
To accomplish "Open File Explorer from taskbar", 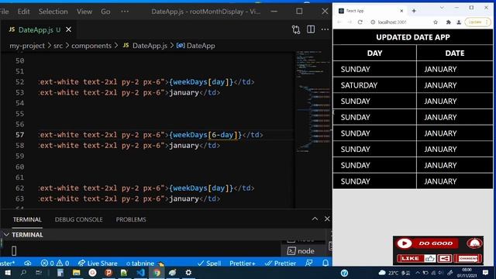I will [x=76, y=273].
